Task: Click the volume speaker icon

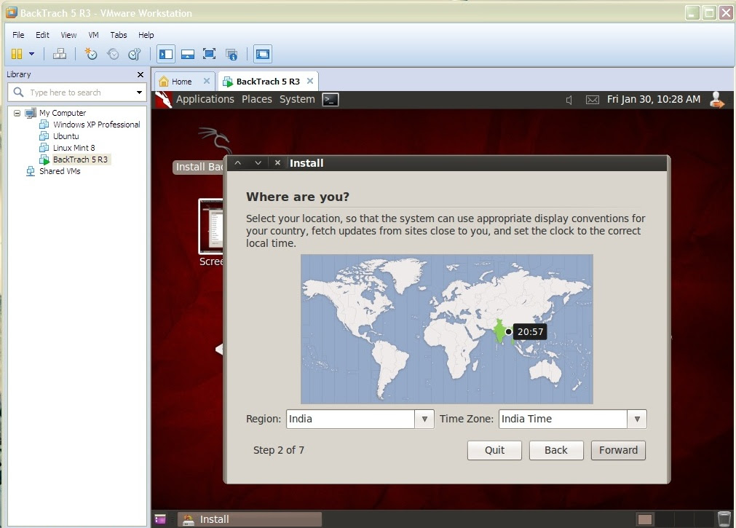Action: click(x=569, y=100)
